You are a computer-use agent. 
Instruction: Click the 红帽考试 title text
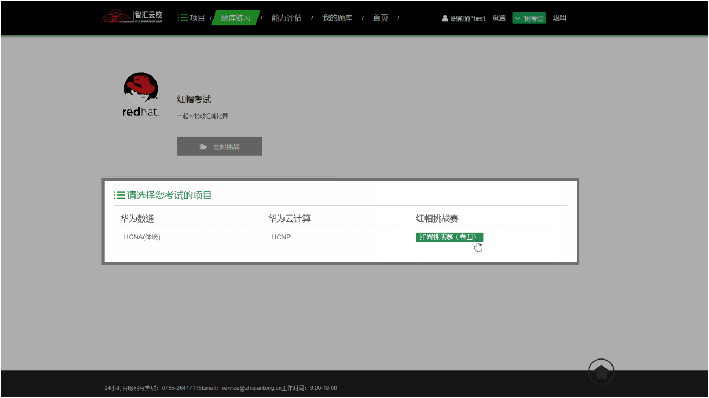pos(194,100)
